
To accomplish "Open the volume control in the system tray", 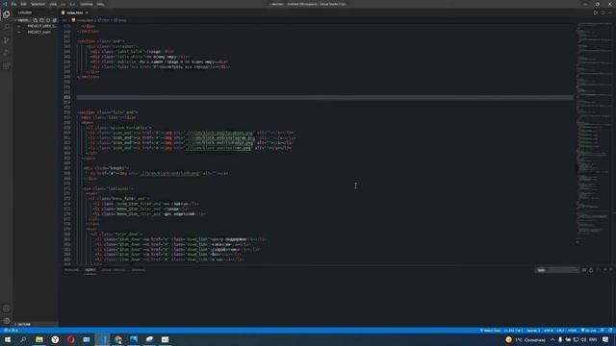I will tap(583, 339).
